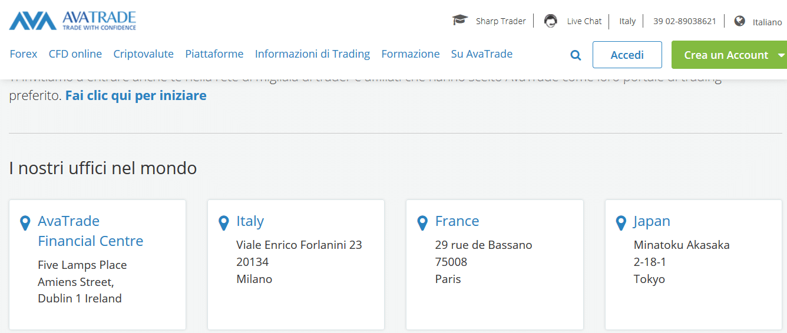Click the Paris city text

tap(448, 279)
